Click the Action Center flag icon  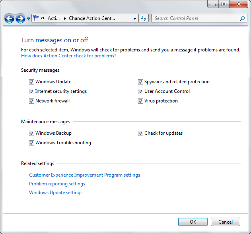pos(36,18)
